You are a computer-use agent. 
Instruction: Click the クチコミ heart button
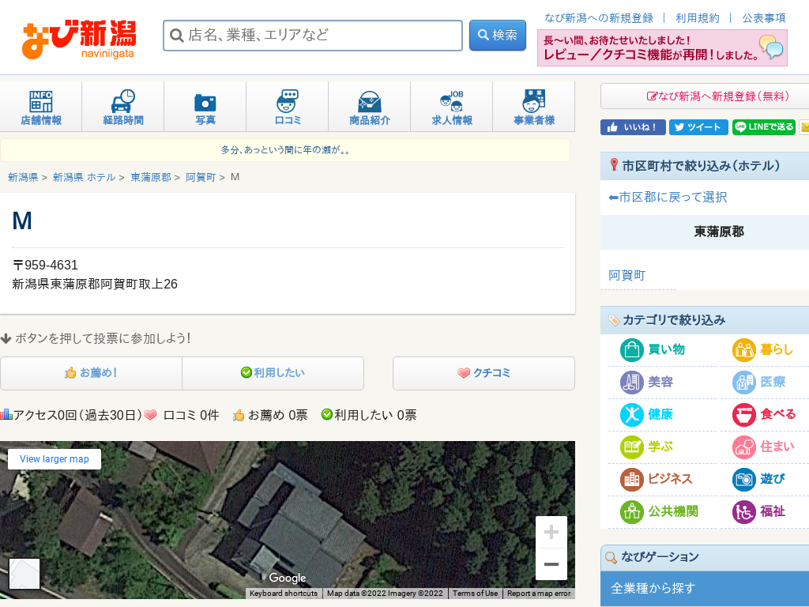(x=484, y=373)
